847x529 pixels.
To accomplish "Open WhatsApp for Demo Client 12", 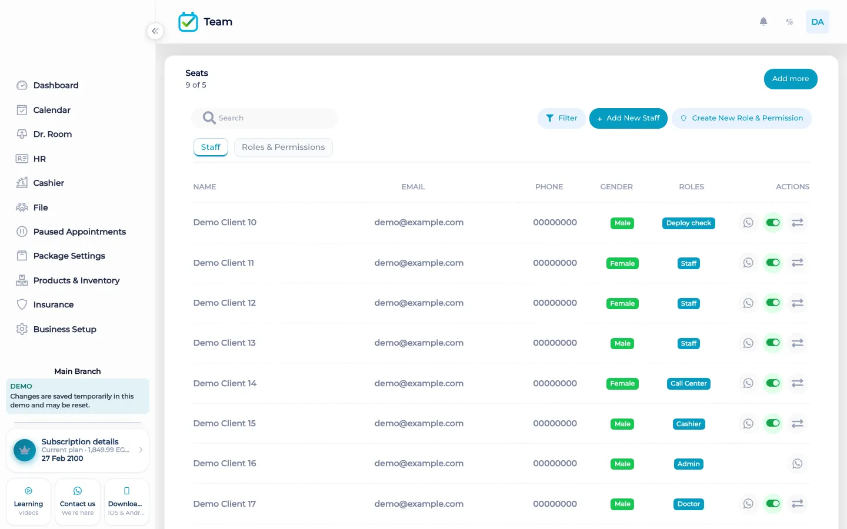I will pos(748,303).
